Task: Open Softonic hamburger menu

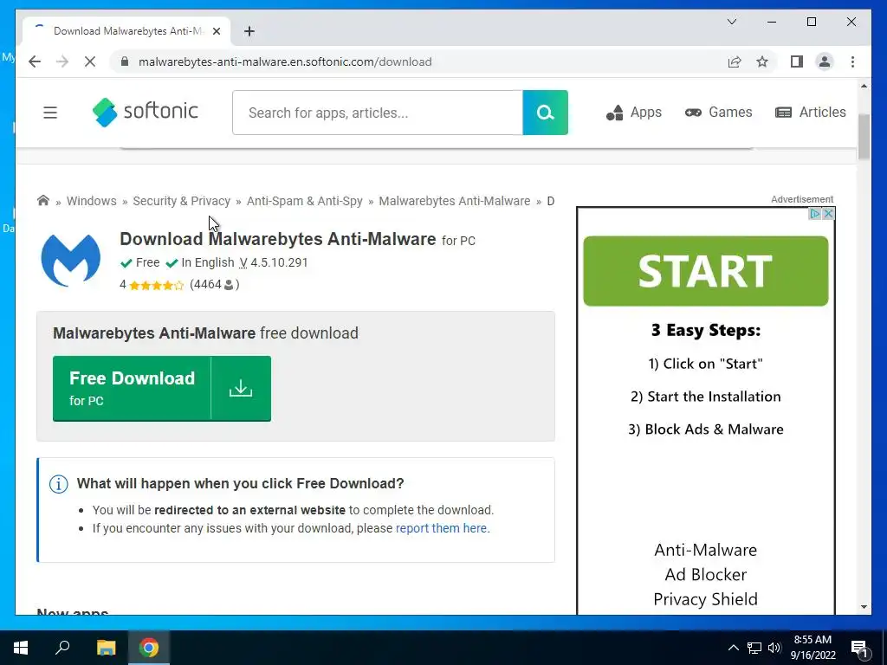Action: coord(50,113)
